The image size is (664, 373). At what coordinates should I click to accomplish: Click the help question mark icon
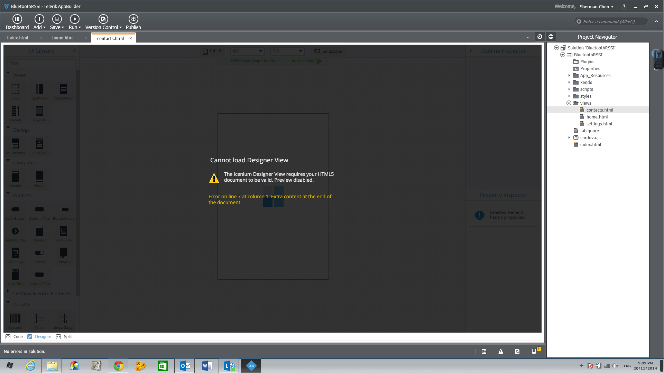[624, 7]
